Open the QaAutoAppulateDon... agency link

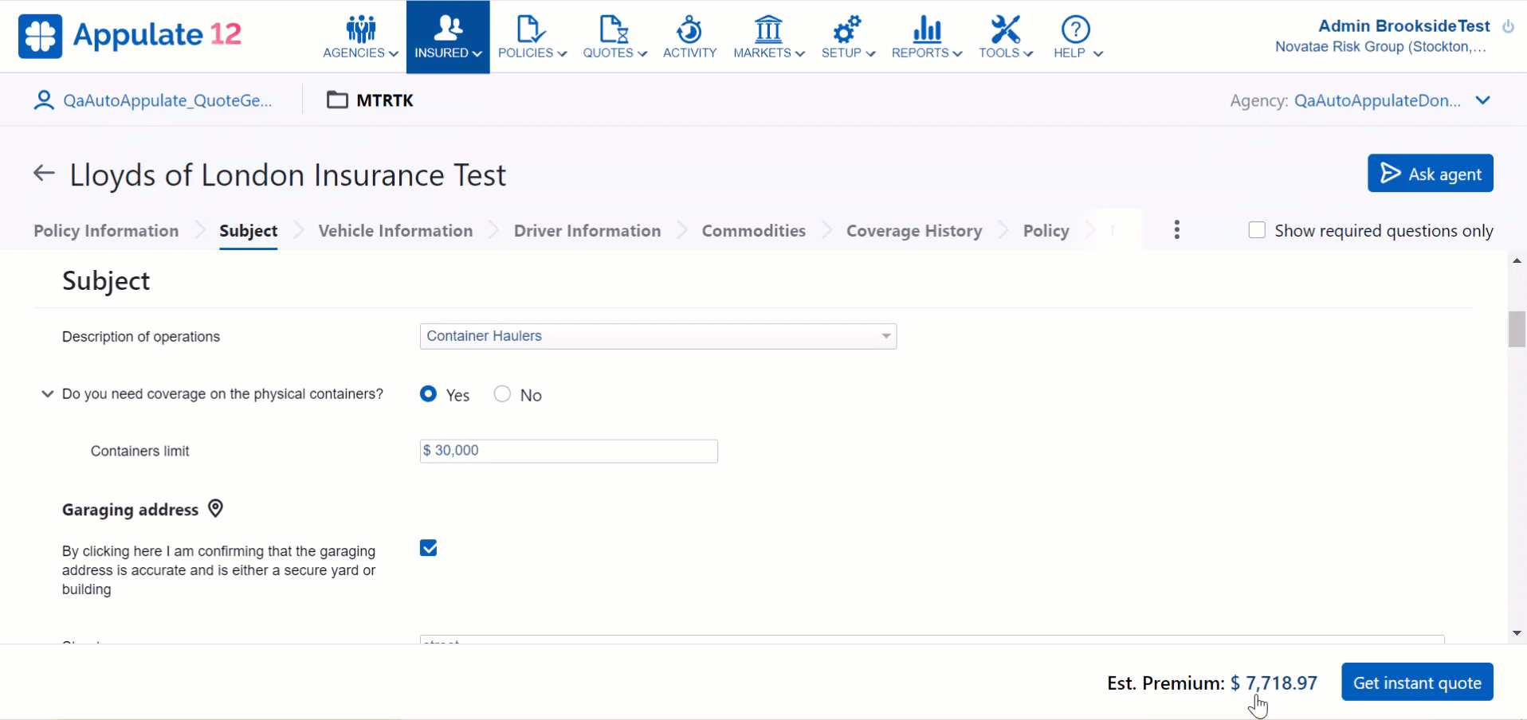tap(1377, 100)
